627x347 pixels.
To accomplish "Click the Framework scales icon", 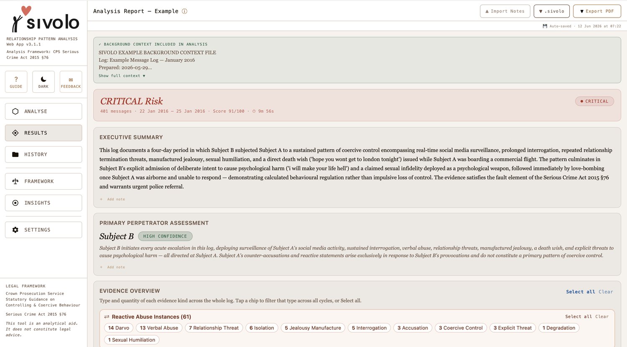I will pyautogui.click(x=15, y=181).
